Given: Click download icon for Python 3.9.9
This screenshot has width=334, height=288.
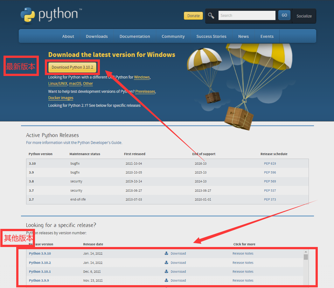Looking at the screenshot, I should (166, 280).
